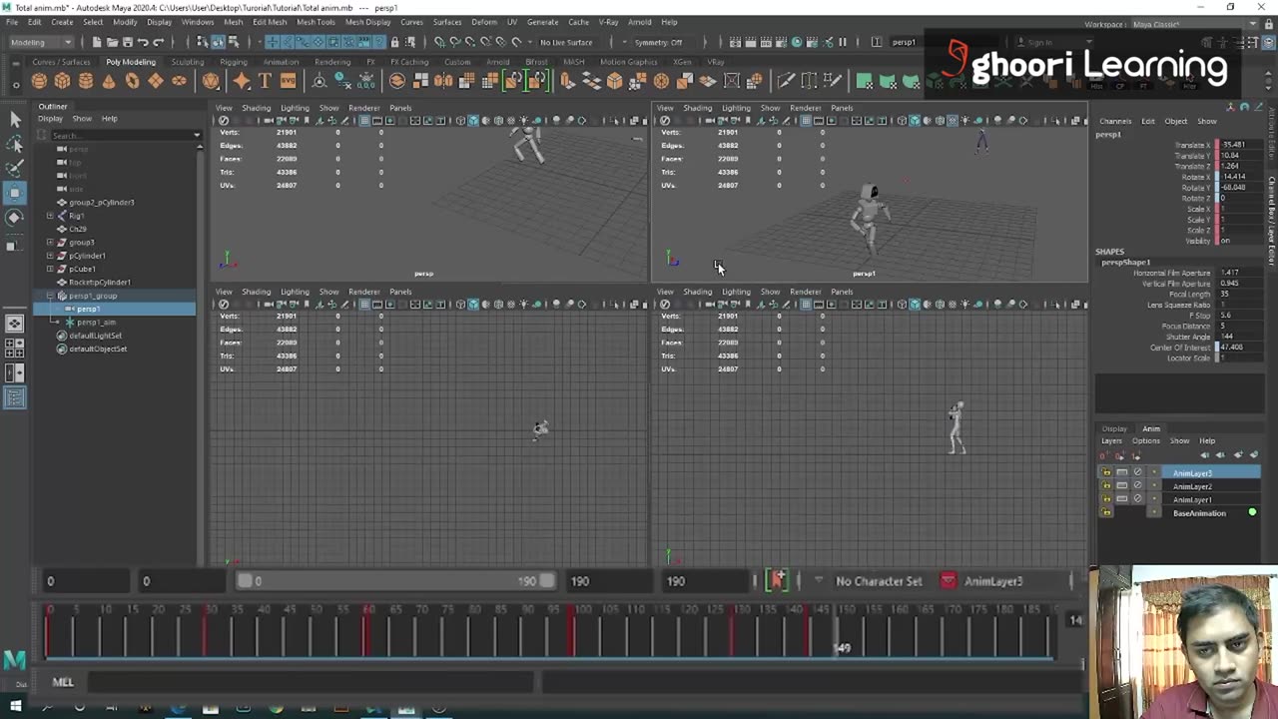Select the Paint Selection tool in toolbox

tap(15, 168)
